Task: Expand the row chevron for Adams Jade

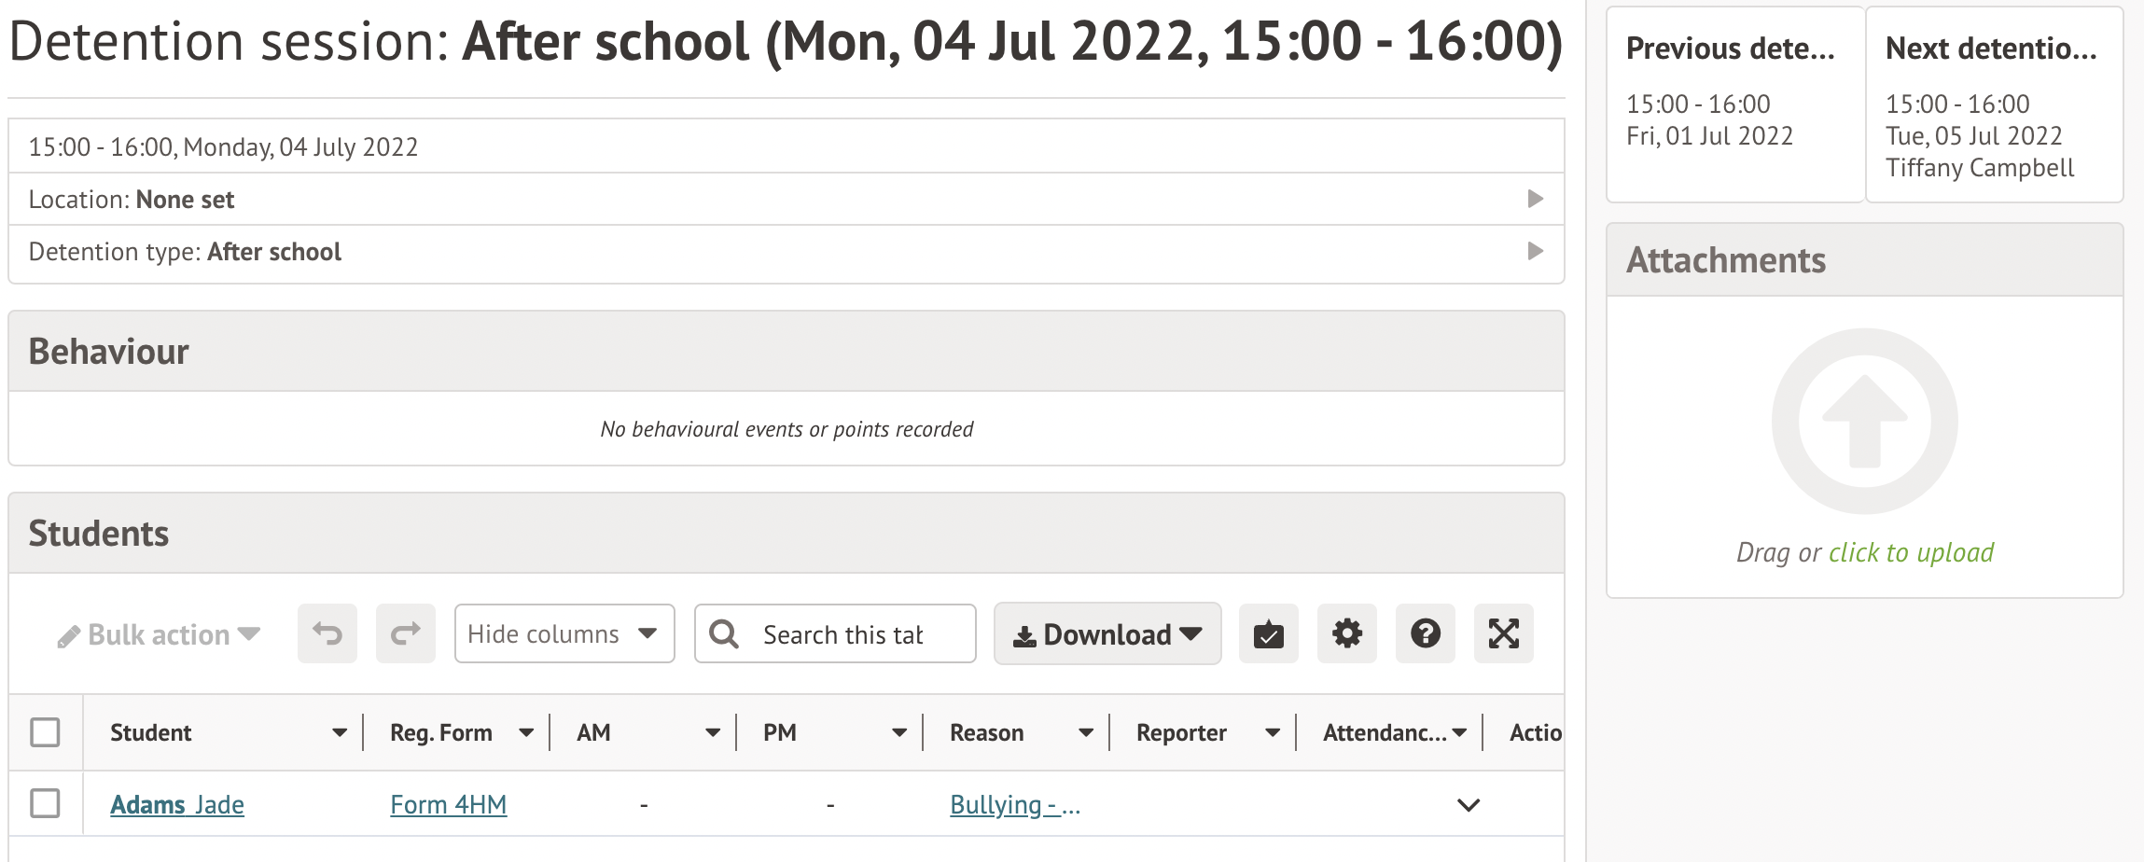Action: 1470,803
